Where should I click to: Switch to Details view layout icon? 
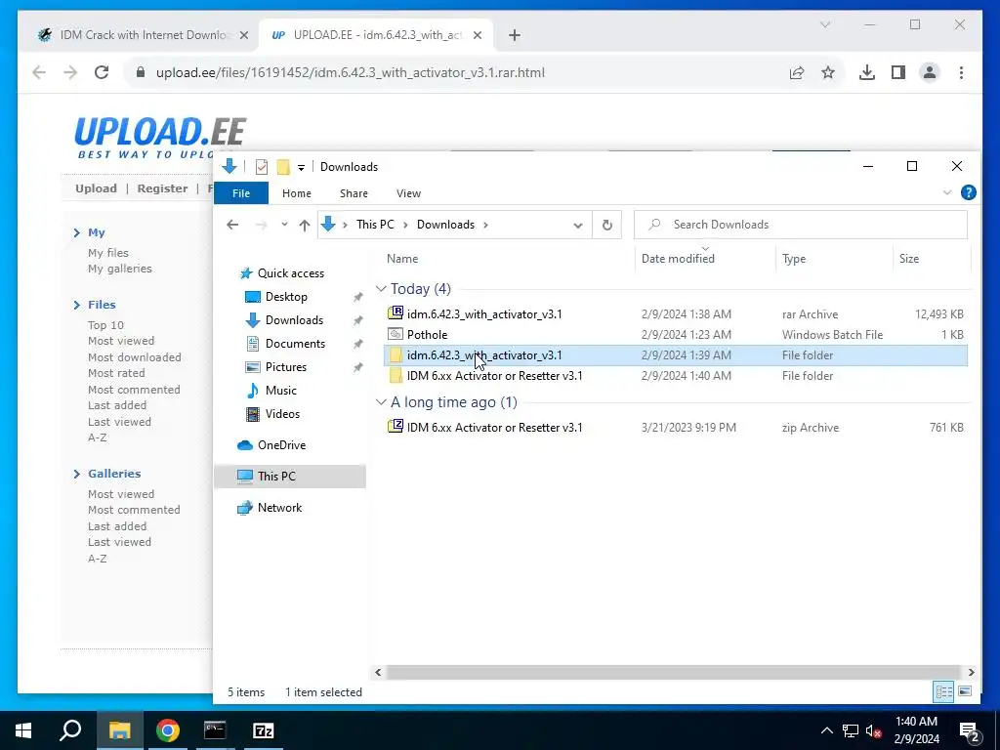click(x=944, y=691)
